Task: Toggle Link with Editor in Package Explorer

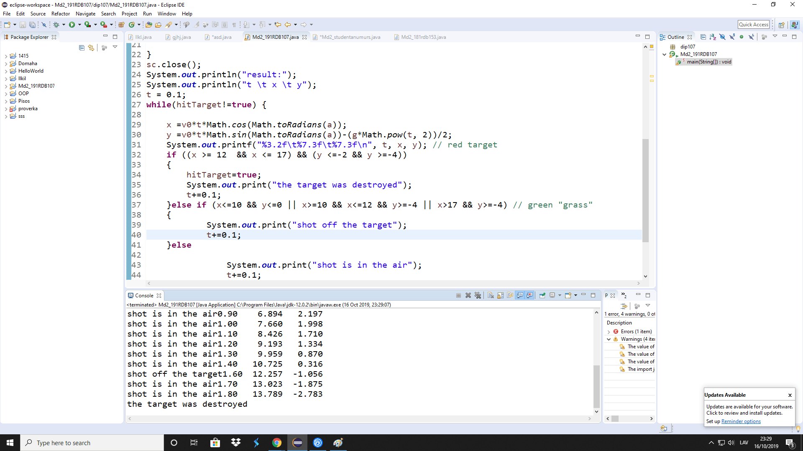Action: (x=91, y=48)
